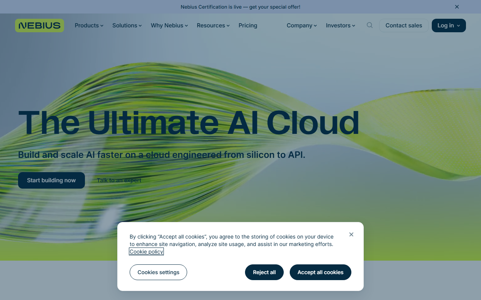This screenshot has height=300, width=481.
Task: Click the Nebius Certification special offer text
Action: pos(240,7)
